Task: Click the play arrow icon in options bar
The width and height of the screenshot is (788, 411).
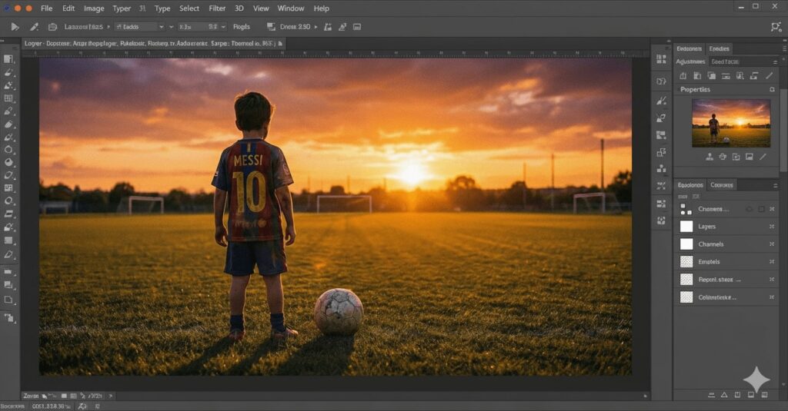Action: [x=15, y=27]
